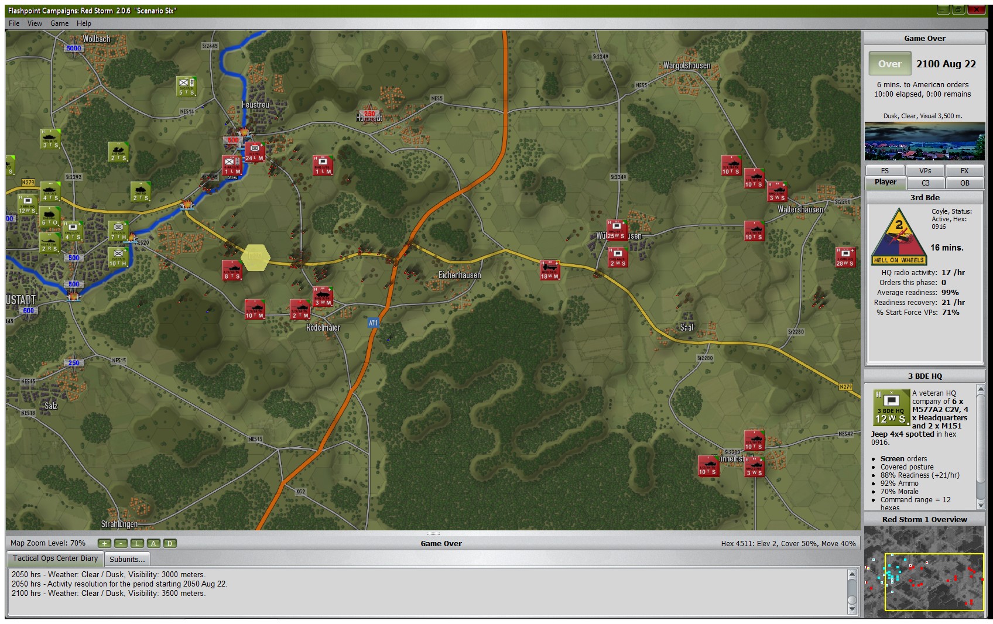This screenshot has width=993, height=624.
Task: Click the L map view button
Action: 137,543
